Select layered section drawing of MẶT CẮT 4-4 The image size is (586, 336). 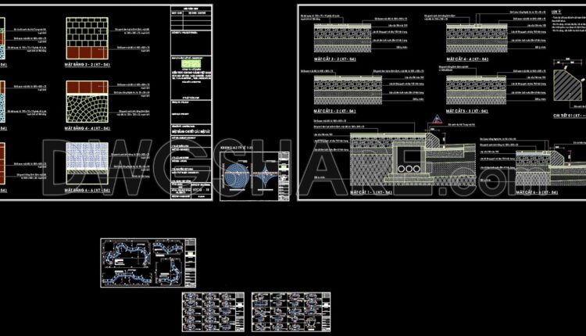click(x=477, y=38)
